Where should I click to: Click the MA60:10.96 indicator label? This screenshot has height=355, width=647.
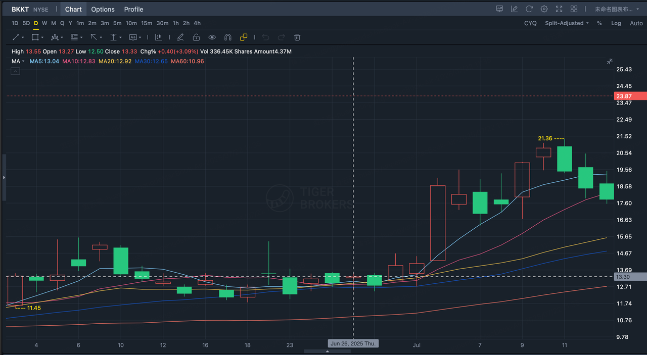point(188,61)
